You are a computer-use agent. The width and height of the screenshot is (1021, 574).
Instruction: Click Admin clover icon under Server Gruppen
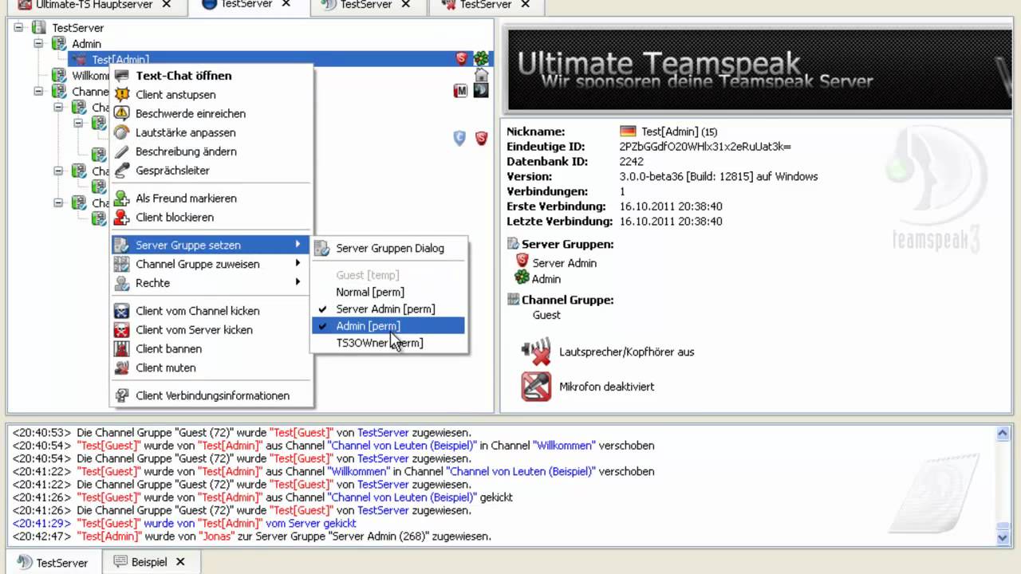click(x=522, y=277)
